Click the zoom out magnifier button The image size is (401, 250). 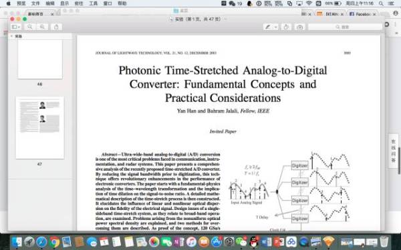click(30, 27)
